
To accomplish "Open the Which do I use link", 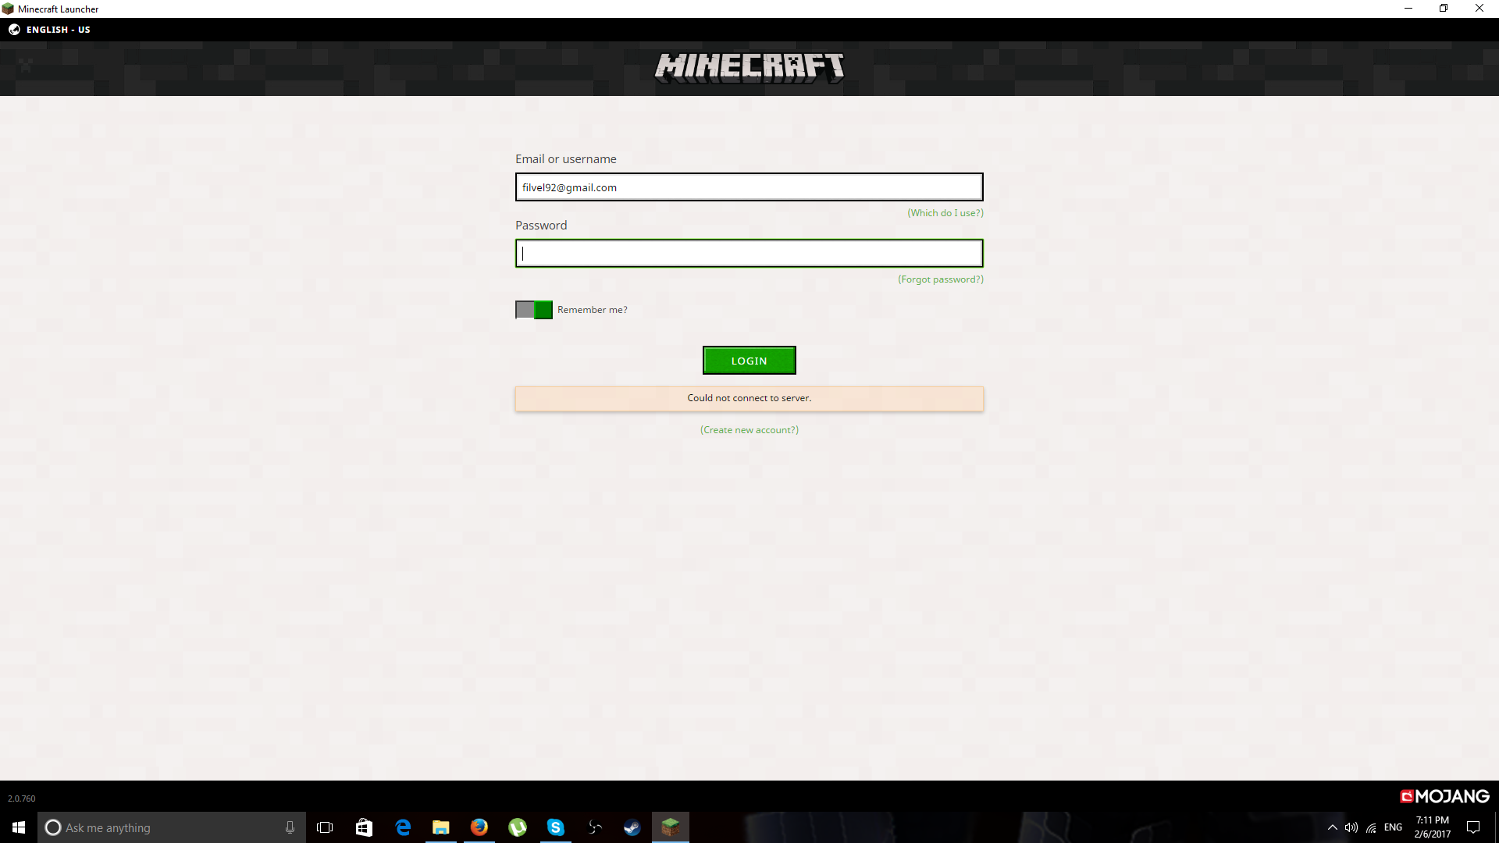I will (945, 213).
